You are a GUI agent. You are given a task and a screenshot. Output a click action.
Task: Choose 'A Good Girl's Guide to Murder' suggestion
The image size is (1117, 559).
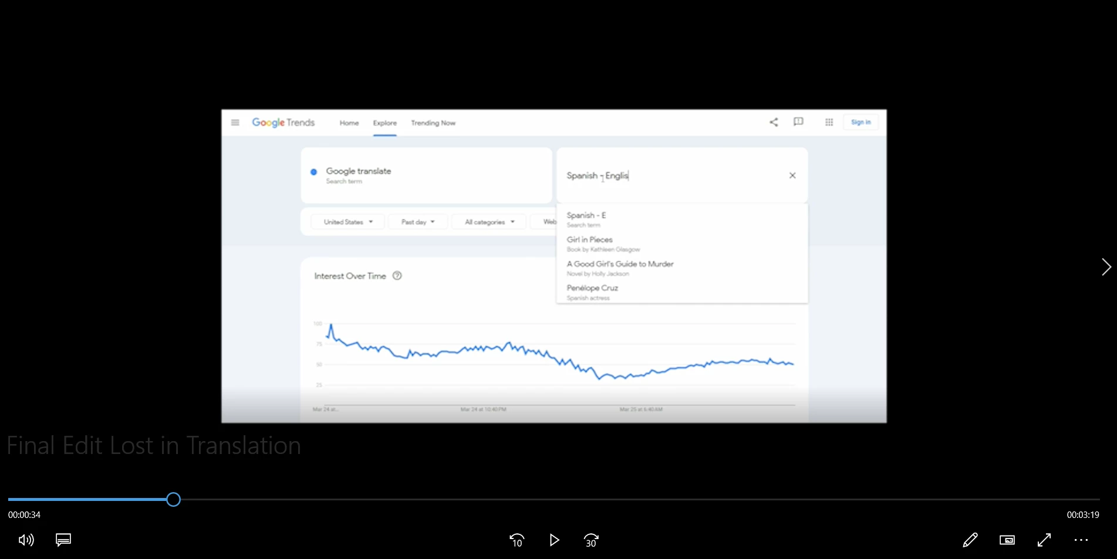[682, 268]
